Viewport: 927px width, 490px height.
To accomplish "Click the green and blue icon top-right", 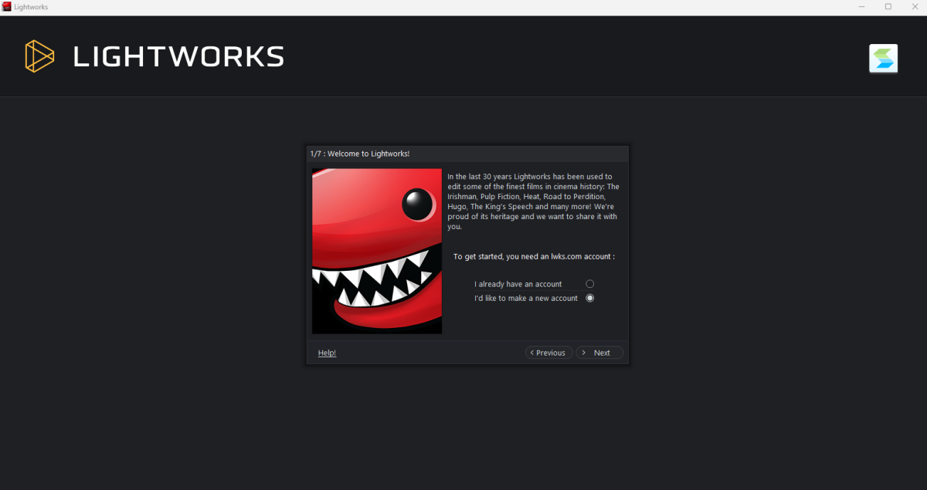I will 883,59.
